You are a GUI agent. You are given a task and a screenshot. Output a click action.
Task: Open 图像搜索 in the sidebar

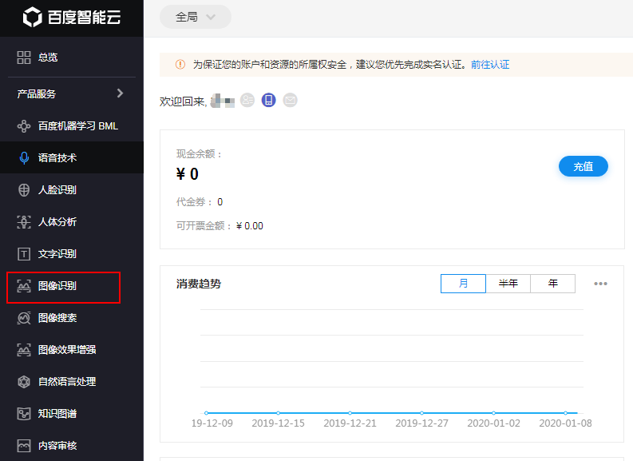pyautogui.click(x=72, y=318)
